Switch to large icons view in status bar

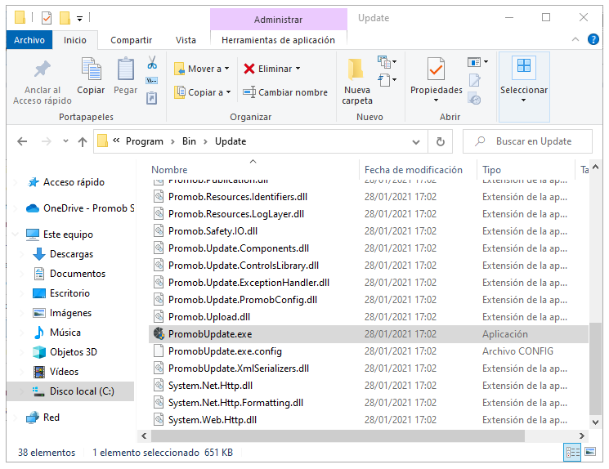(590, 452)
